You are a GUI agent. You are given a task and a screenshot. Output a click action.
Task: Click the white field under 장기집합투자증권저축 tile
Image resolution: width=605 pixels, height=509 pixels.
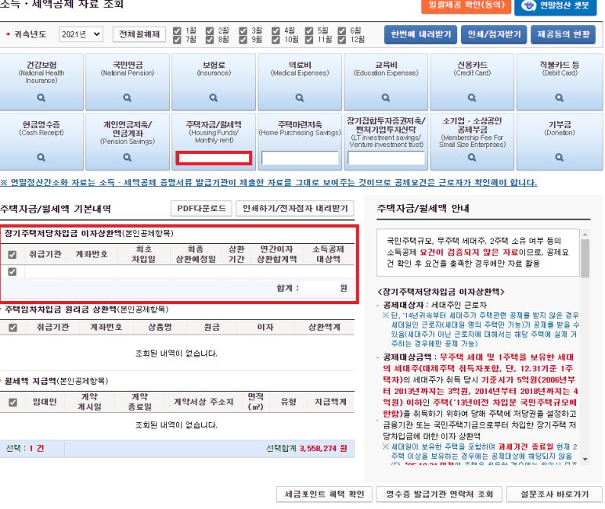point(386,158)
